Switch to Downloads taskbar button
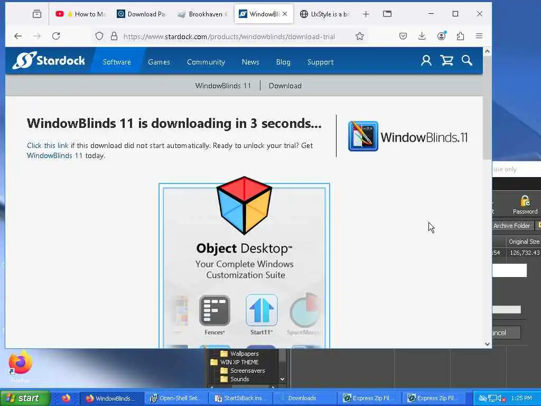 [x=305, y=398]
